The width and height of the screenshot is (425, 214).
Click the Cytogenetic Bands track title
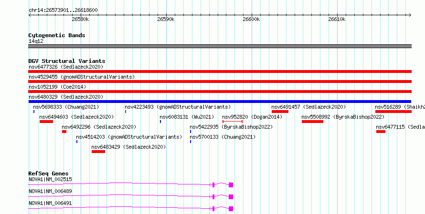pyautogui.click(x=57, y=35)
